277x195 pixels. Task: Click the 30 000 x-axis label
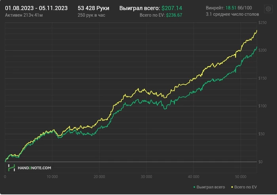[146, 177]
